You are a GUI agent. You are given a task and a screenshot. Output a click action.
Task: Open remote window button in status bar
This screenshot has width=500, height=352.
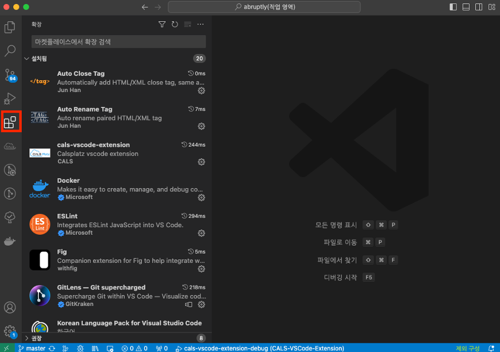(6, 349)
